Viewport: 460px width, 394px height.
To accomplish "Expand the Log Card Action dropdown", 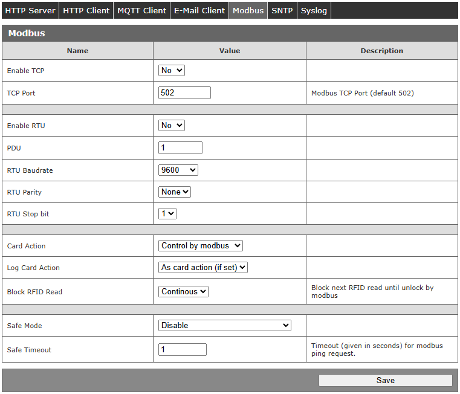I will click(x=203, y=268).
